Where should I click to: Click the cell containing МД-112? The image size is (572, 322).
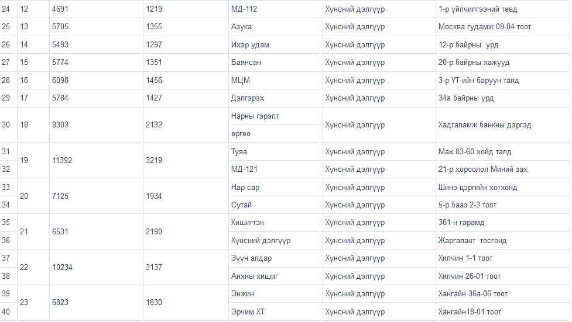coord(244,9)
